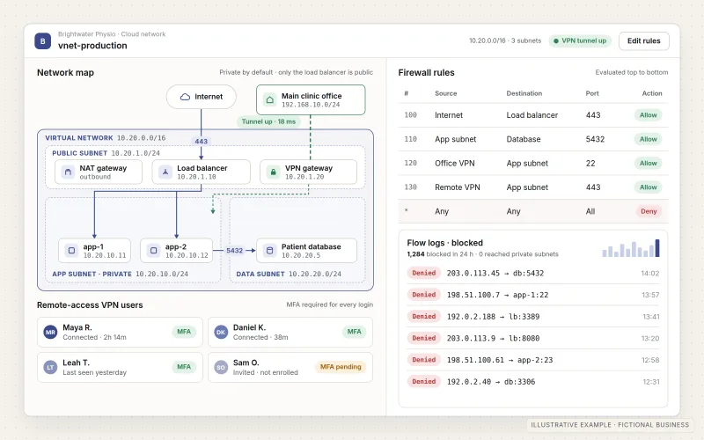Image resolution: width=704 pixels, height=440 pixels.
Task: Click the VPN tunnel up status pill
Action: pos(580,40)
